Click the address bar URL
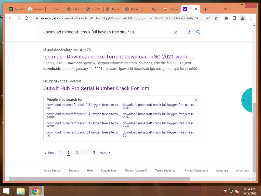Screen dimensions: 261x196 point(121,18)
